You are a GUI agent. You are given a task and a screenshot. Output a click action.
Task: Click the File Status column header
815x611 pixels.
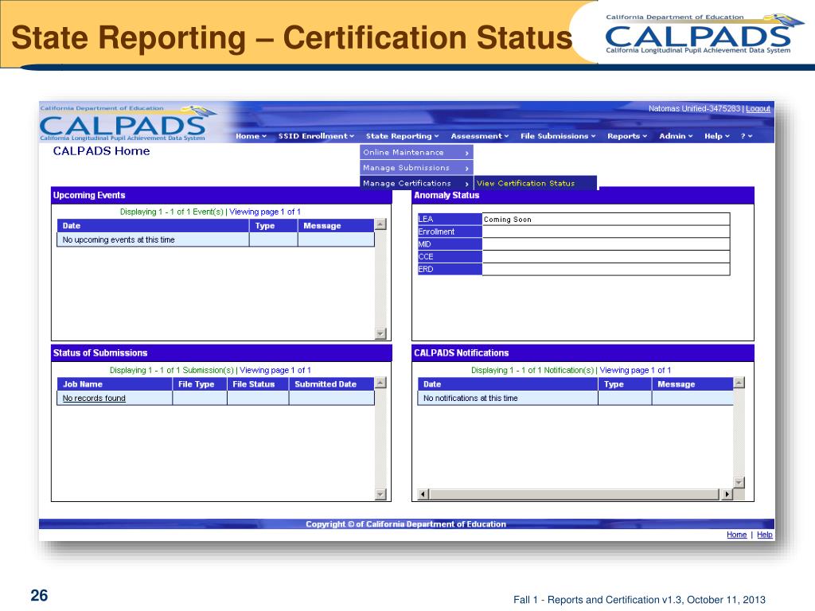click(x=258, y=384)
